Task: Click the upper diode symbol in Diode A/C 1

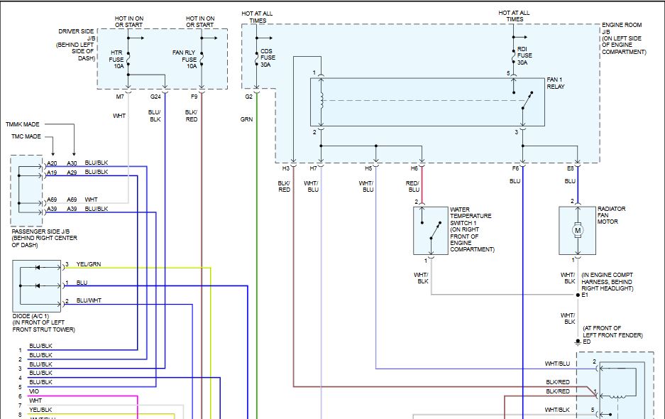Action: [x=38, y=268]
